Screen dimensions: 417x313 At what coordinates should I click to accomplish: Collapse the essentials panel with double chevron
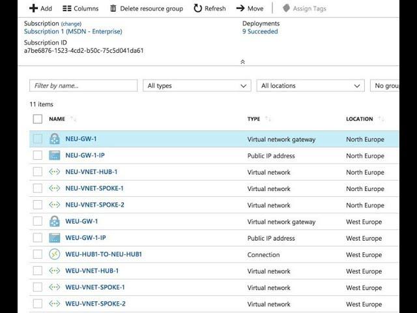pyautogui.click(x=242, y=62)
